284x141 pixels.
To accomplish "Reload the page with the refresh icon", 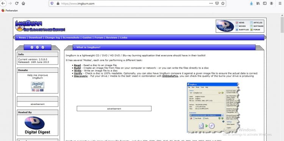I will pyautogui.click(x=17, y=3).
